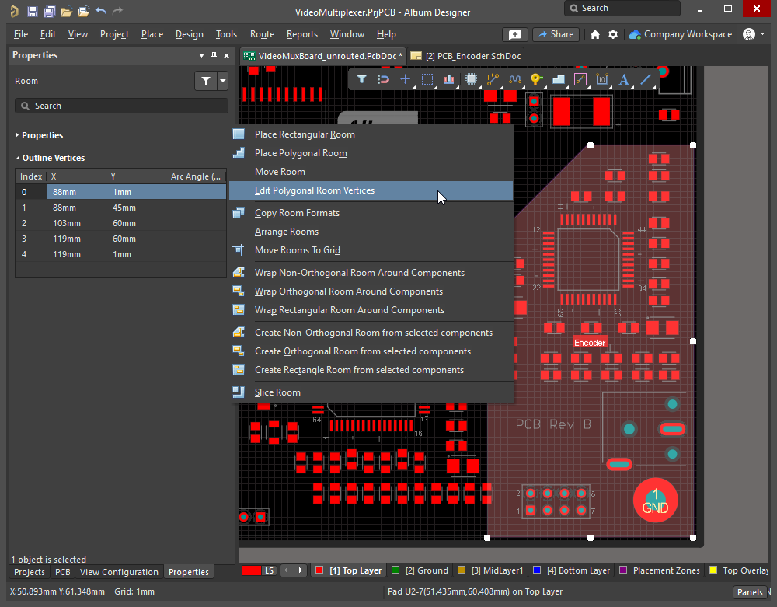Open the View Configuration panel tab
Screen dimensions: 777x607
(119, 572)
